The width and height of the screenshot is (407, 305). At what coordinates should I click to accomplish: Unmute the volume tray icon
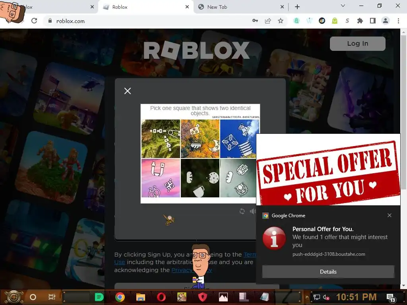point(326,297)
